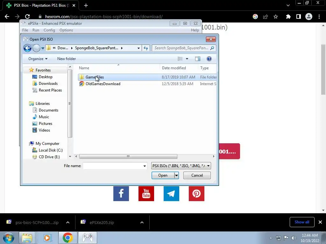Expand the address bar path dropdown
This screenshot has width=326, height=244.
click(x=138, y=48)
